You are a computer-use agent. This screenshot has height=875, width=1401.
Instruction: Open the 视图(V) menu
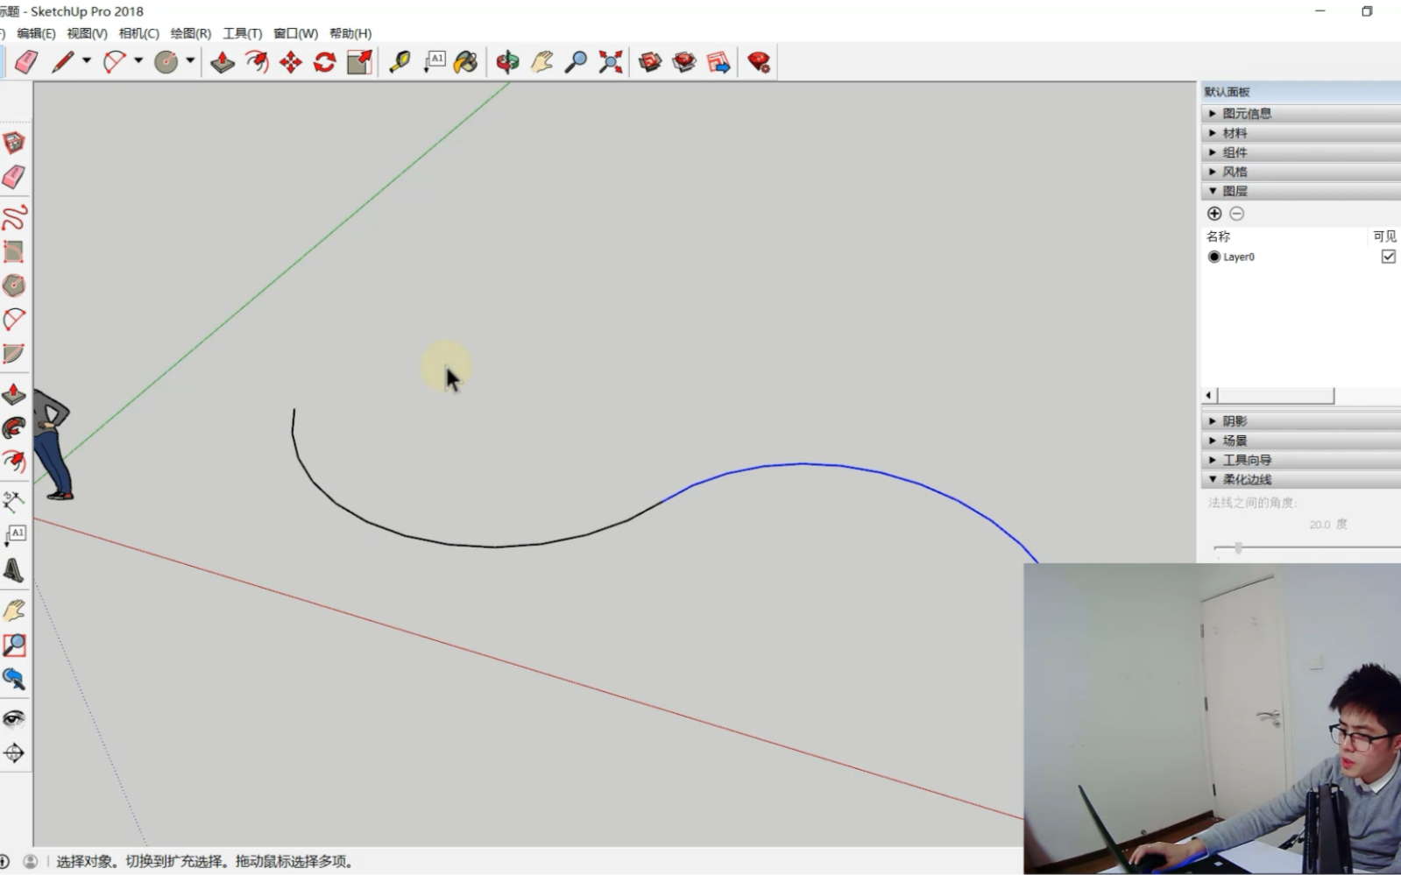(x=87, y=33)
